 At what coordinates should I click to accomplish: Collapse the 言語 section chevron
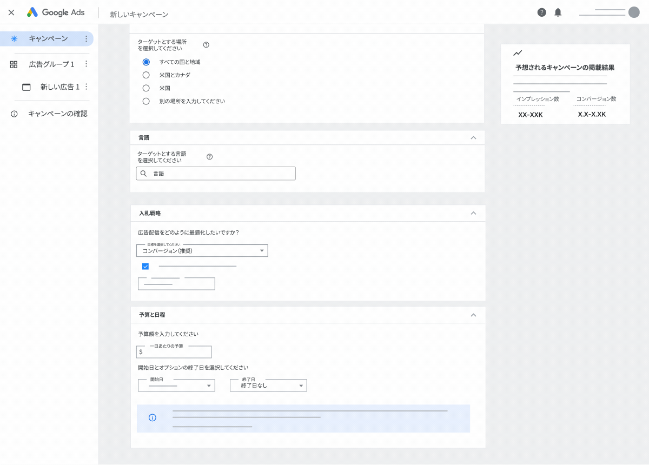[x=474, y=138]
